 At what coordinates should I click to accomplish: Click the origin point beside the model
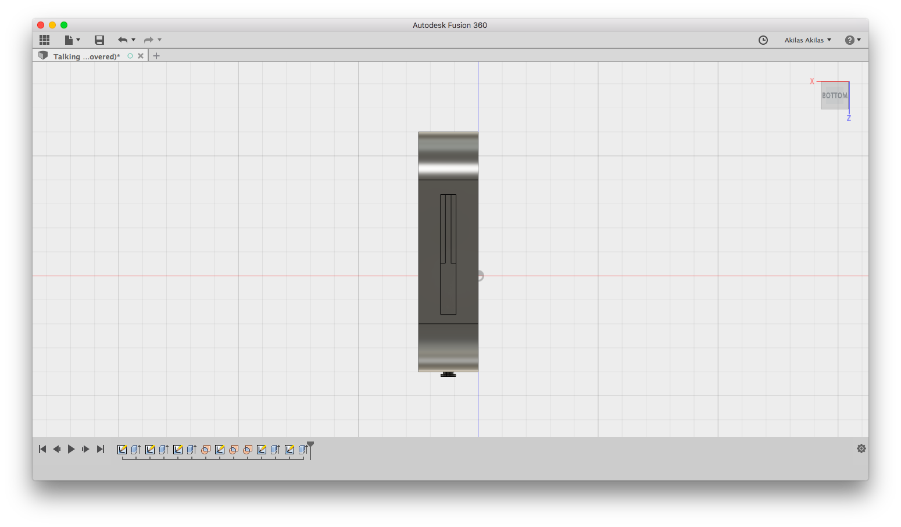pos(480,276)
